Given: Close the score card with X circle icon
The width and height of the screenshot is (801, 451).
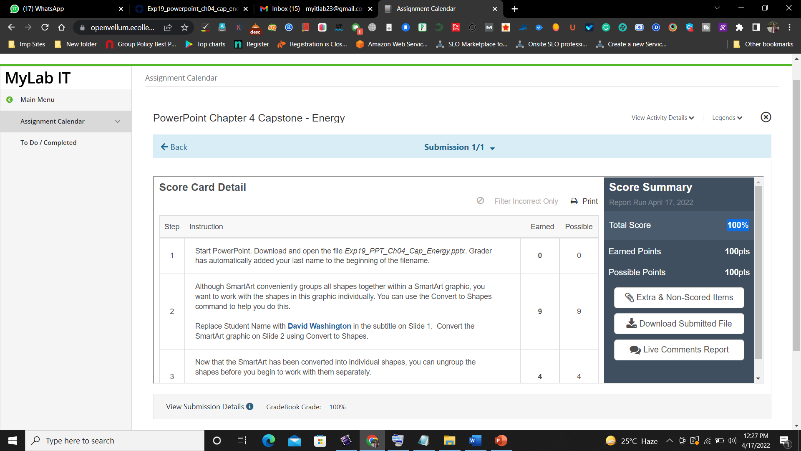Looking at the screenshot, I should pyautogui.click(x=766, y=117).
